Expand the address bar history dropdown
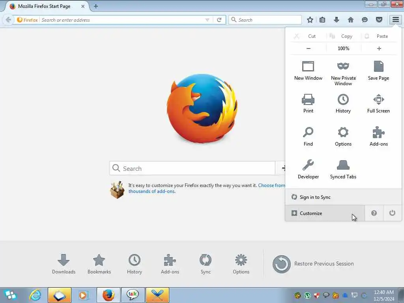 click(x=207, y=20)
